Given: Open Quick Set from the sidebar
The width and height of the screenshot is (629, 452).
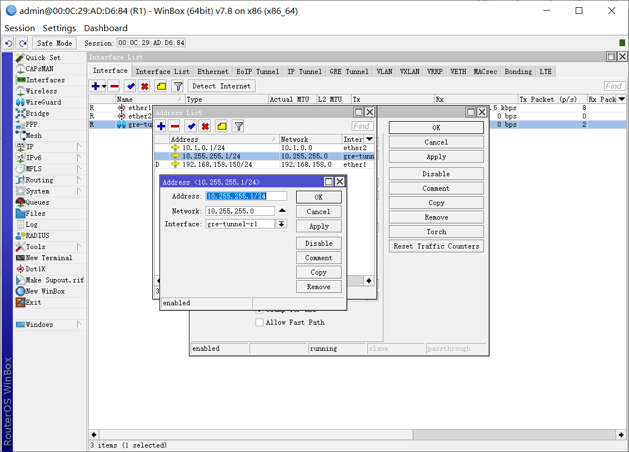Looking at the screenshot, I should pos(50,58).
